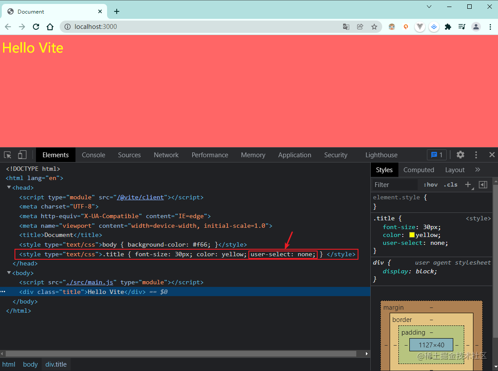Select the inspect element cursor tool
The width and height of the screenshot is (498, 371).
(x=7, y=155)
